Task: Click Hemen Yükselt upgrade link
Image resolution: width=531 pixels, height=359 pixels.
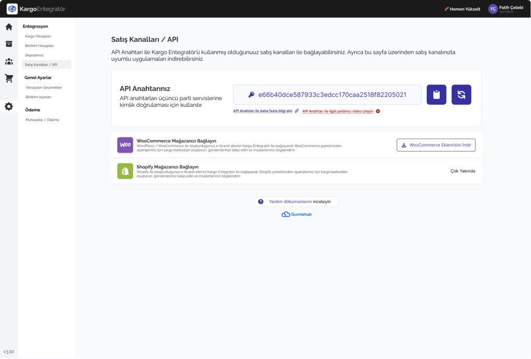Action: [462, 9]
